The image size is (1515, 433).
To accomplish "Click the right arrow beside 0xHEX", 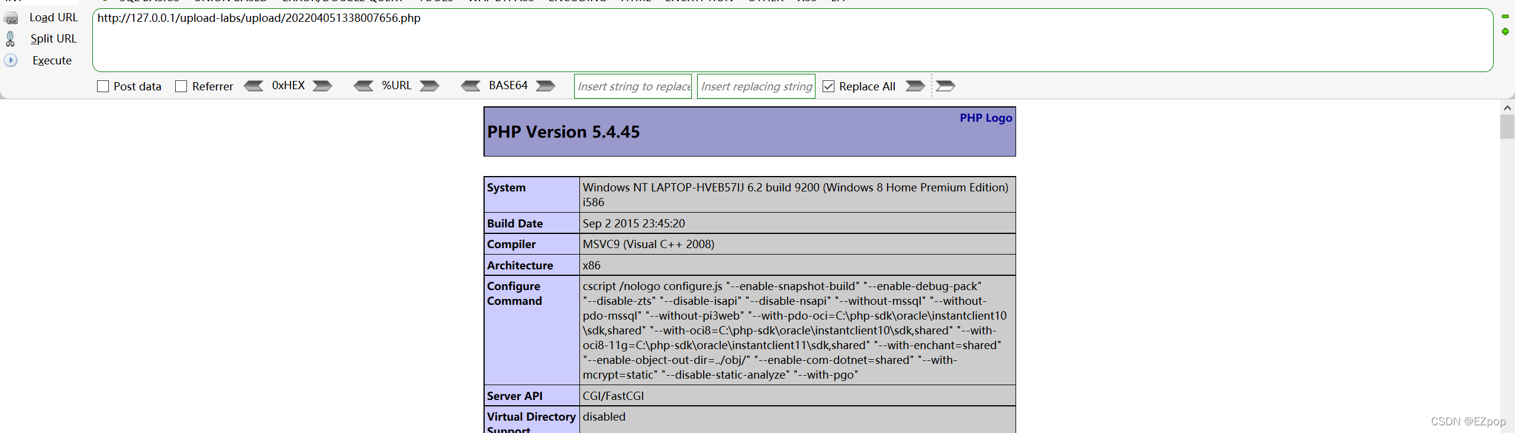I will (x=323, y=86).
